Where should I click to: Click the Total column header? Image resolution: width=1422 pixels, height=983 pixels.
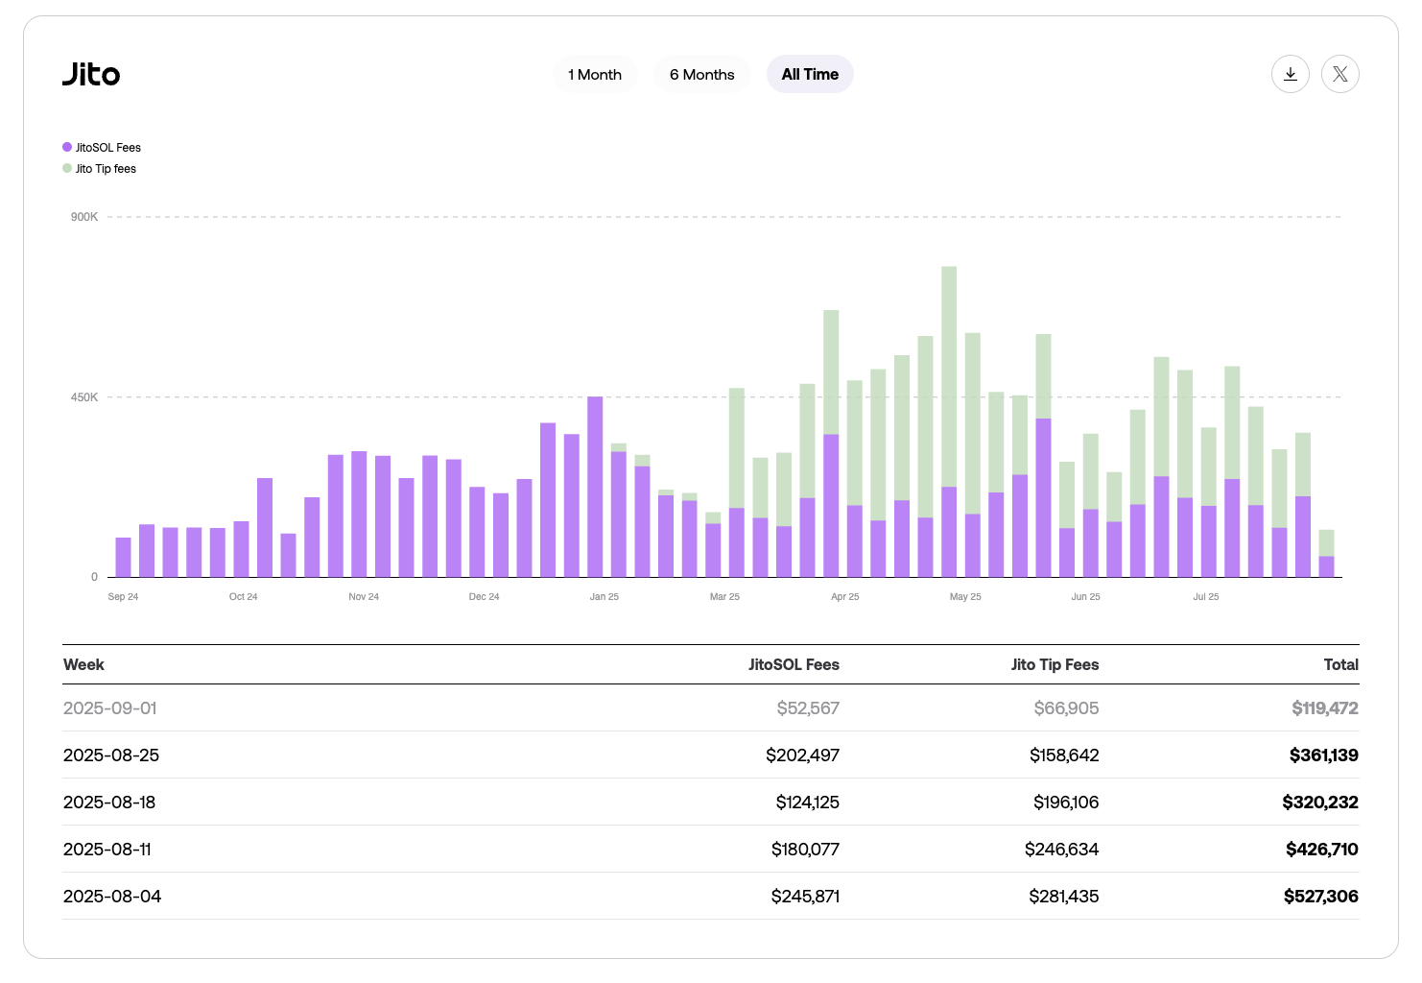click(x=1340, y=664)
